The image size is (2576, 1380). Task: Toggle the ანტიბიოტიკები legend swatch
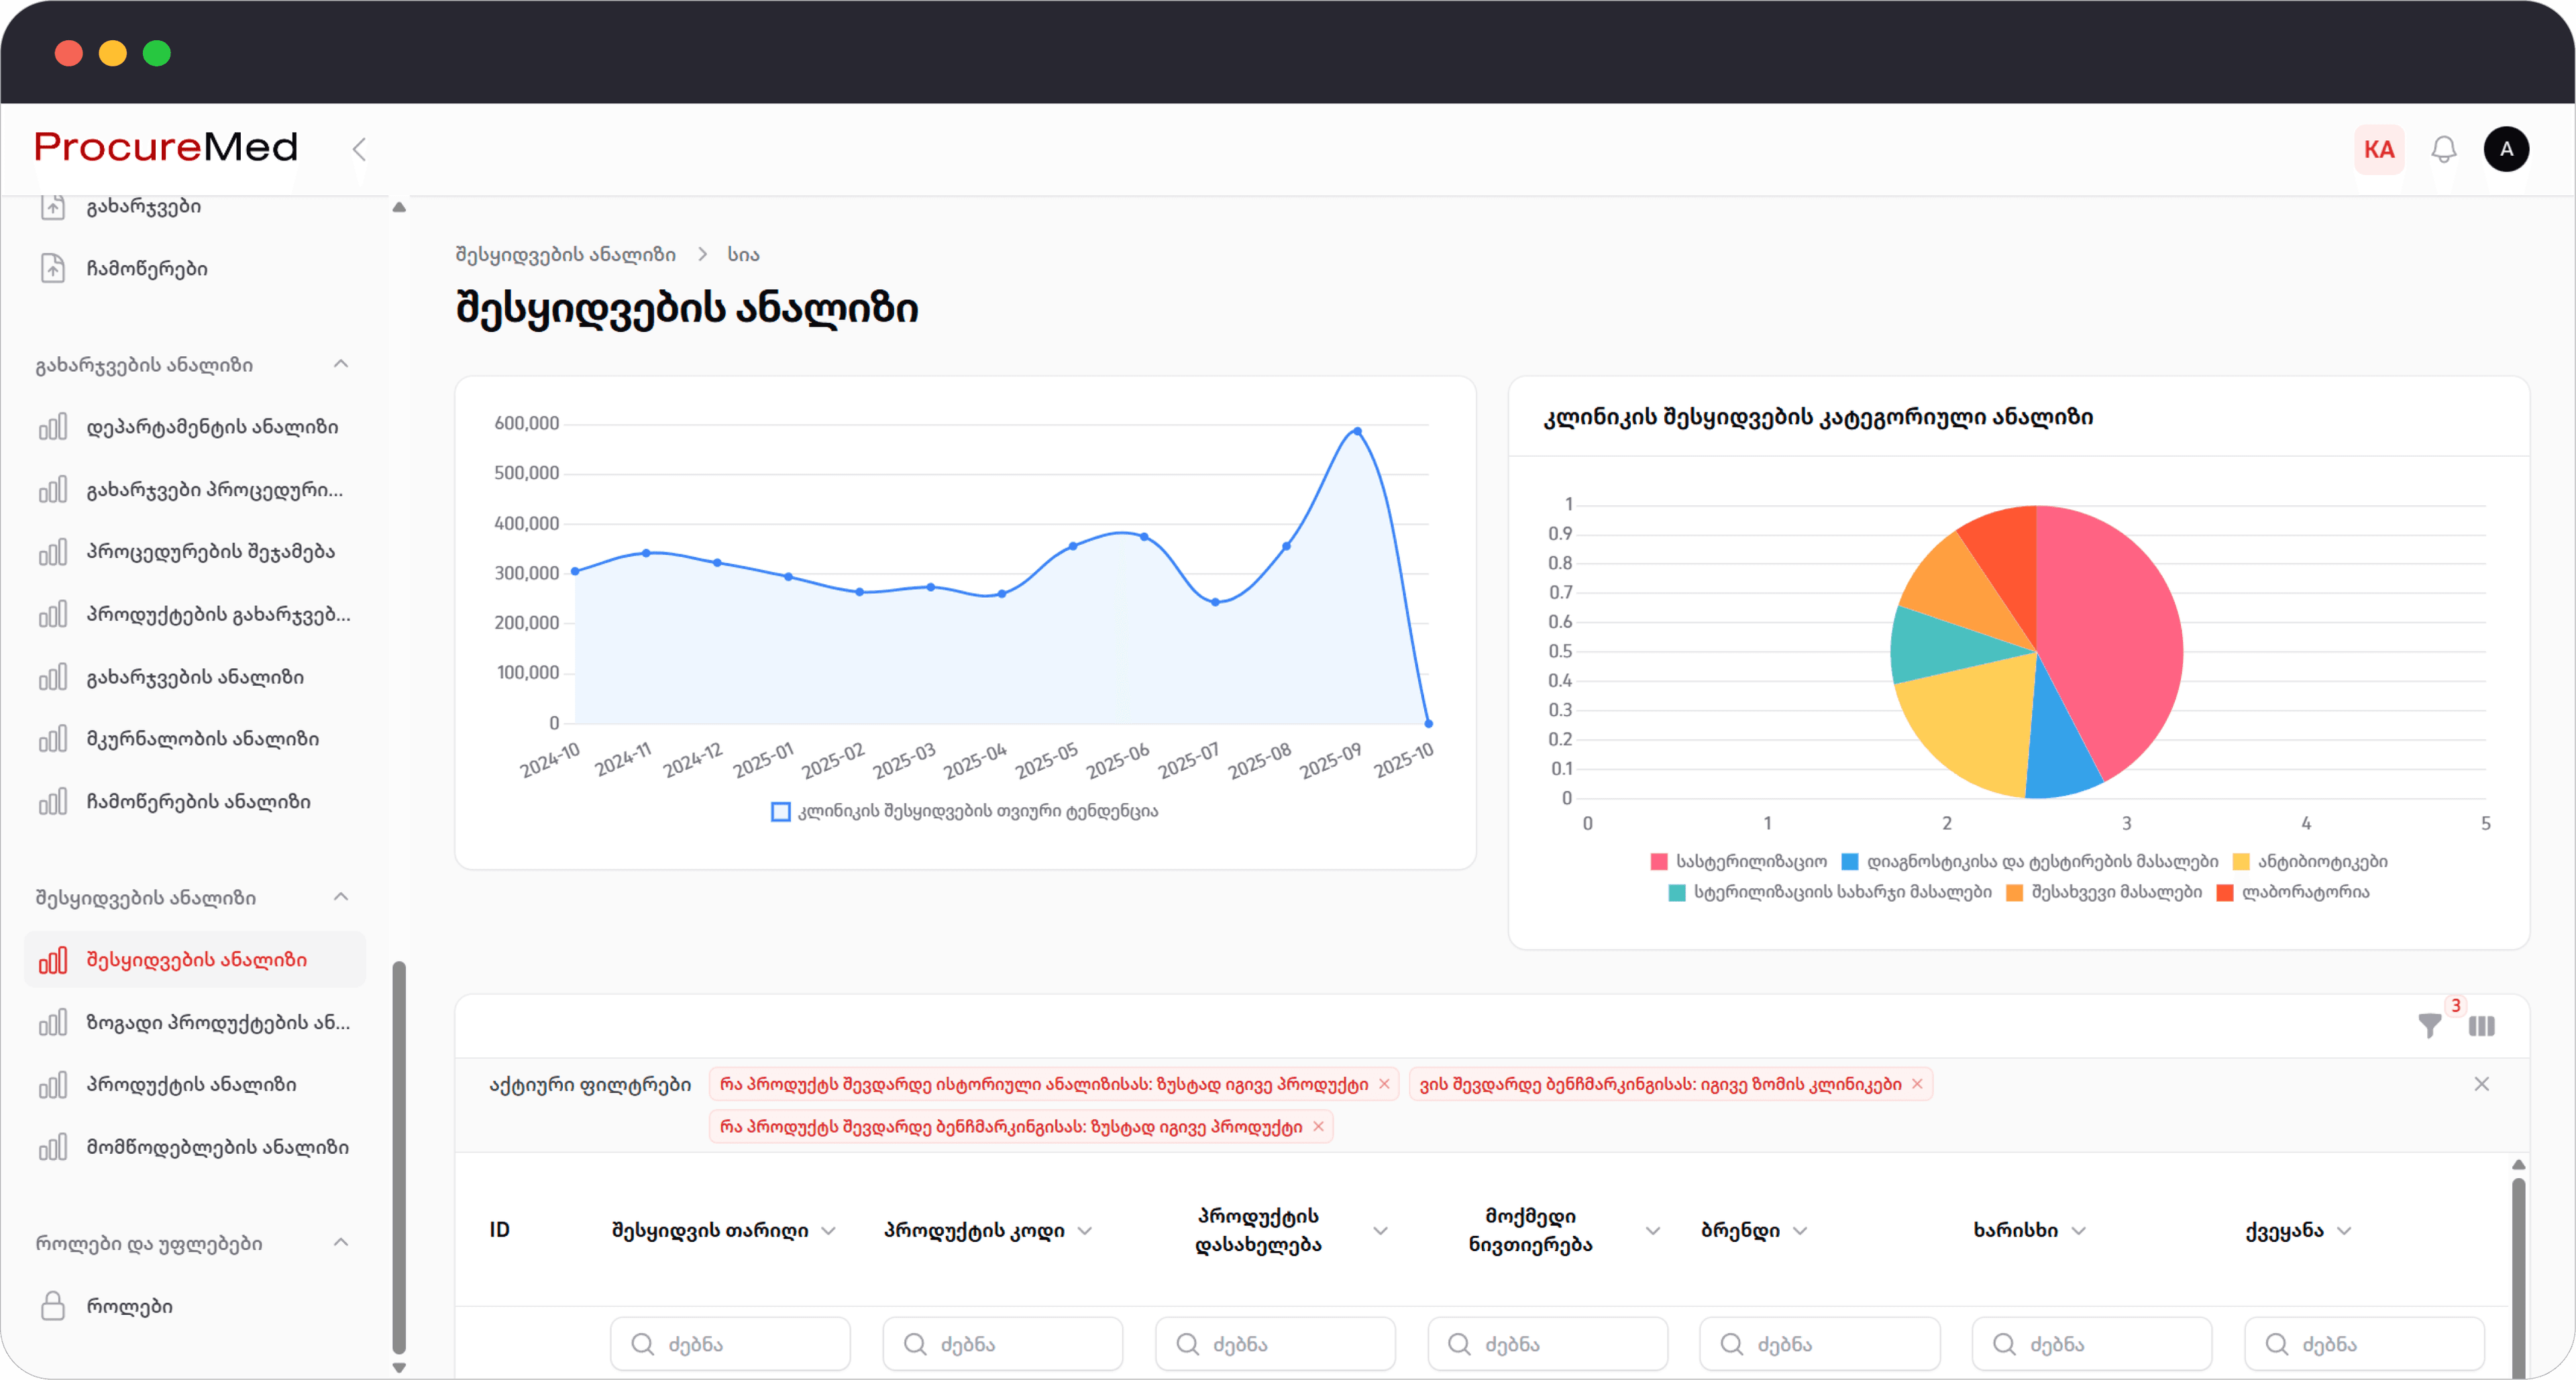[2241, 861]
